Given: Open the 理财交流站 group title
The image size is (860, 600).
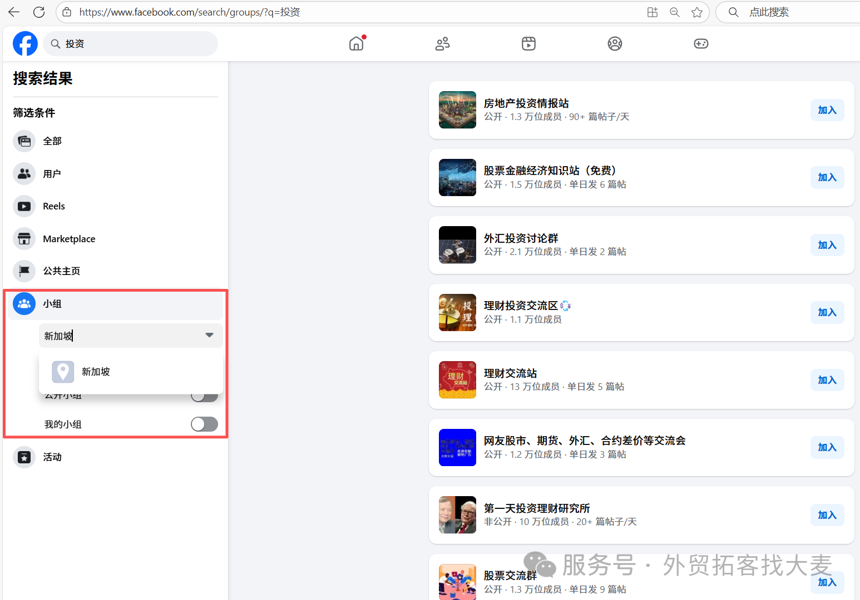Looking at the screenshot, I should [511, 373].
